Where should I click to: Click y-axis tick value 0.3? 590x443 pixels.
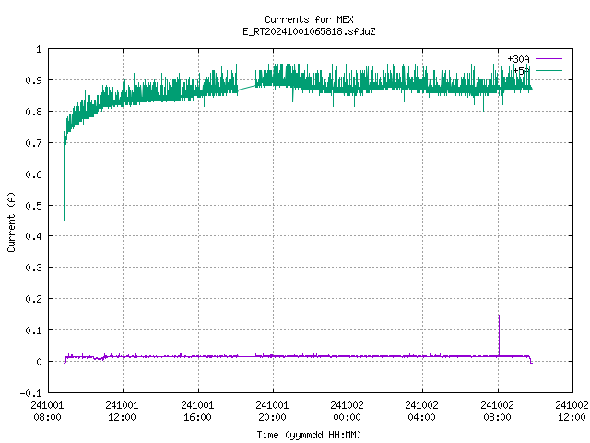tap(33, 268)
